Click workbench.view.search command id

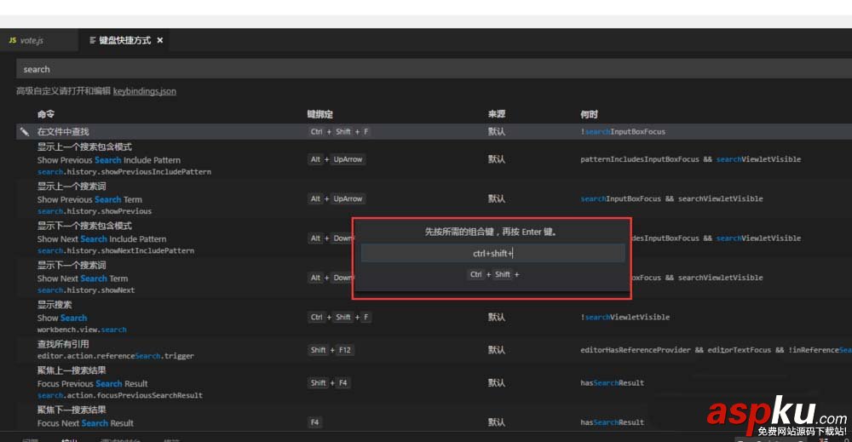pyautogui.click(x=82, y=330)
